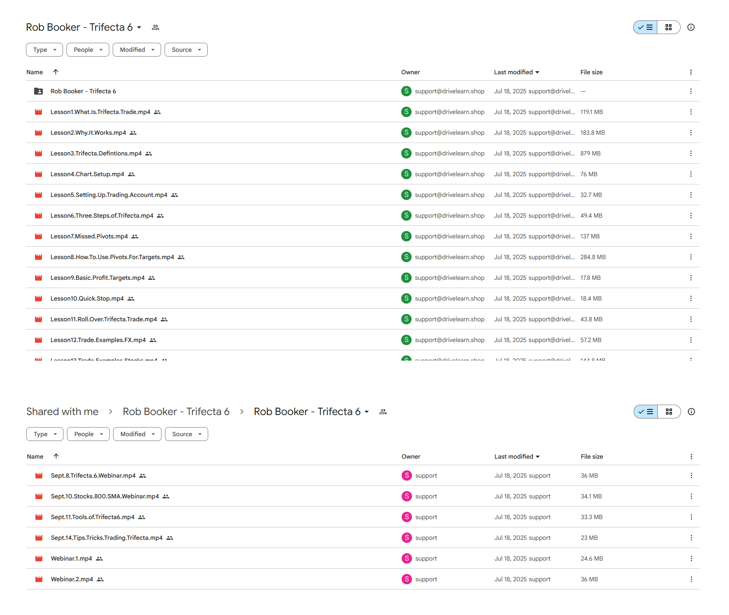Image resolution: width=729 pixels, height=615 pixels.
Task: Sort by Last modified in the top panel
Action: [x=517, y=72]
